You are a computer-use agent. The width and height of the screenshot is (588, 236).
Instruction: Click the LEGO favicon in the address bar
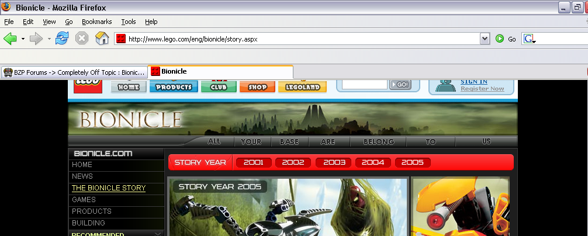click(121, 39)
